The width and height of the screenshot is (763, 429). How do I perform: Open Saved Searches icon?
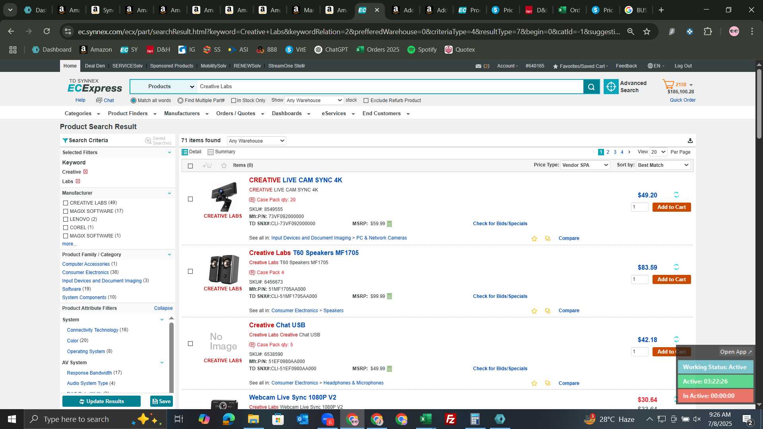148,141
